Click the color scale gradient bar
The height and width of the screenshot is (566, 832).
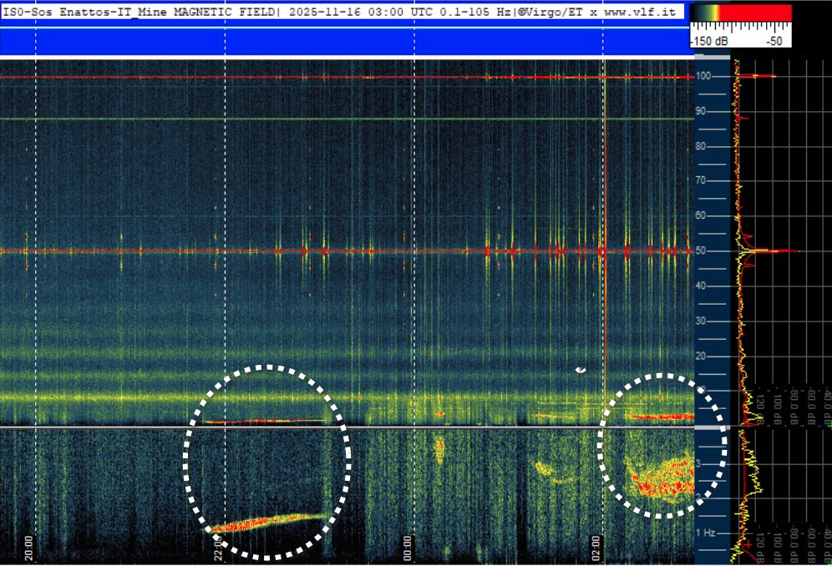[740, 13]
